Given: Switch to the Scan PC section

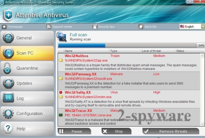Looking at the screenshot, I should point(27,53).
